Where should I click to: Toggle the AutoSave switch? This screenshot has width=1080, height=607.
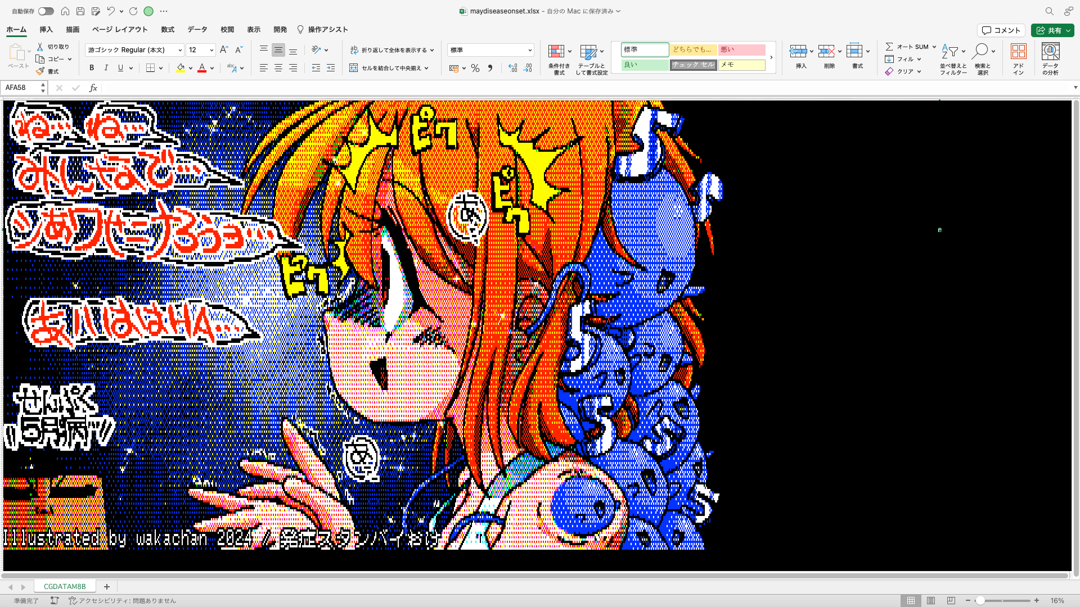(46, 11)
